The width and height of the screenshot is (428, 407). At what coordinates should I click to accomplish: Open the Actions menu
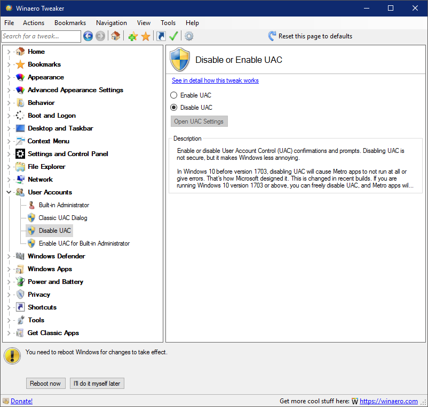coord(34,23)
